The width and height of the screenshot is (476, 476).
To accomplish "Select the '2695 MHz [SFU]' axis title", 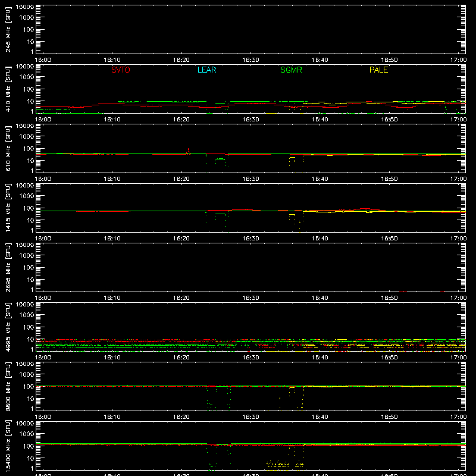I will (8, 267).
